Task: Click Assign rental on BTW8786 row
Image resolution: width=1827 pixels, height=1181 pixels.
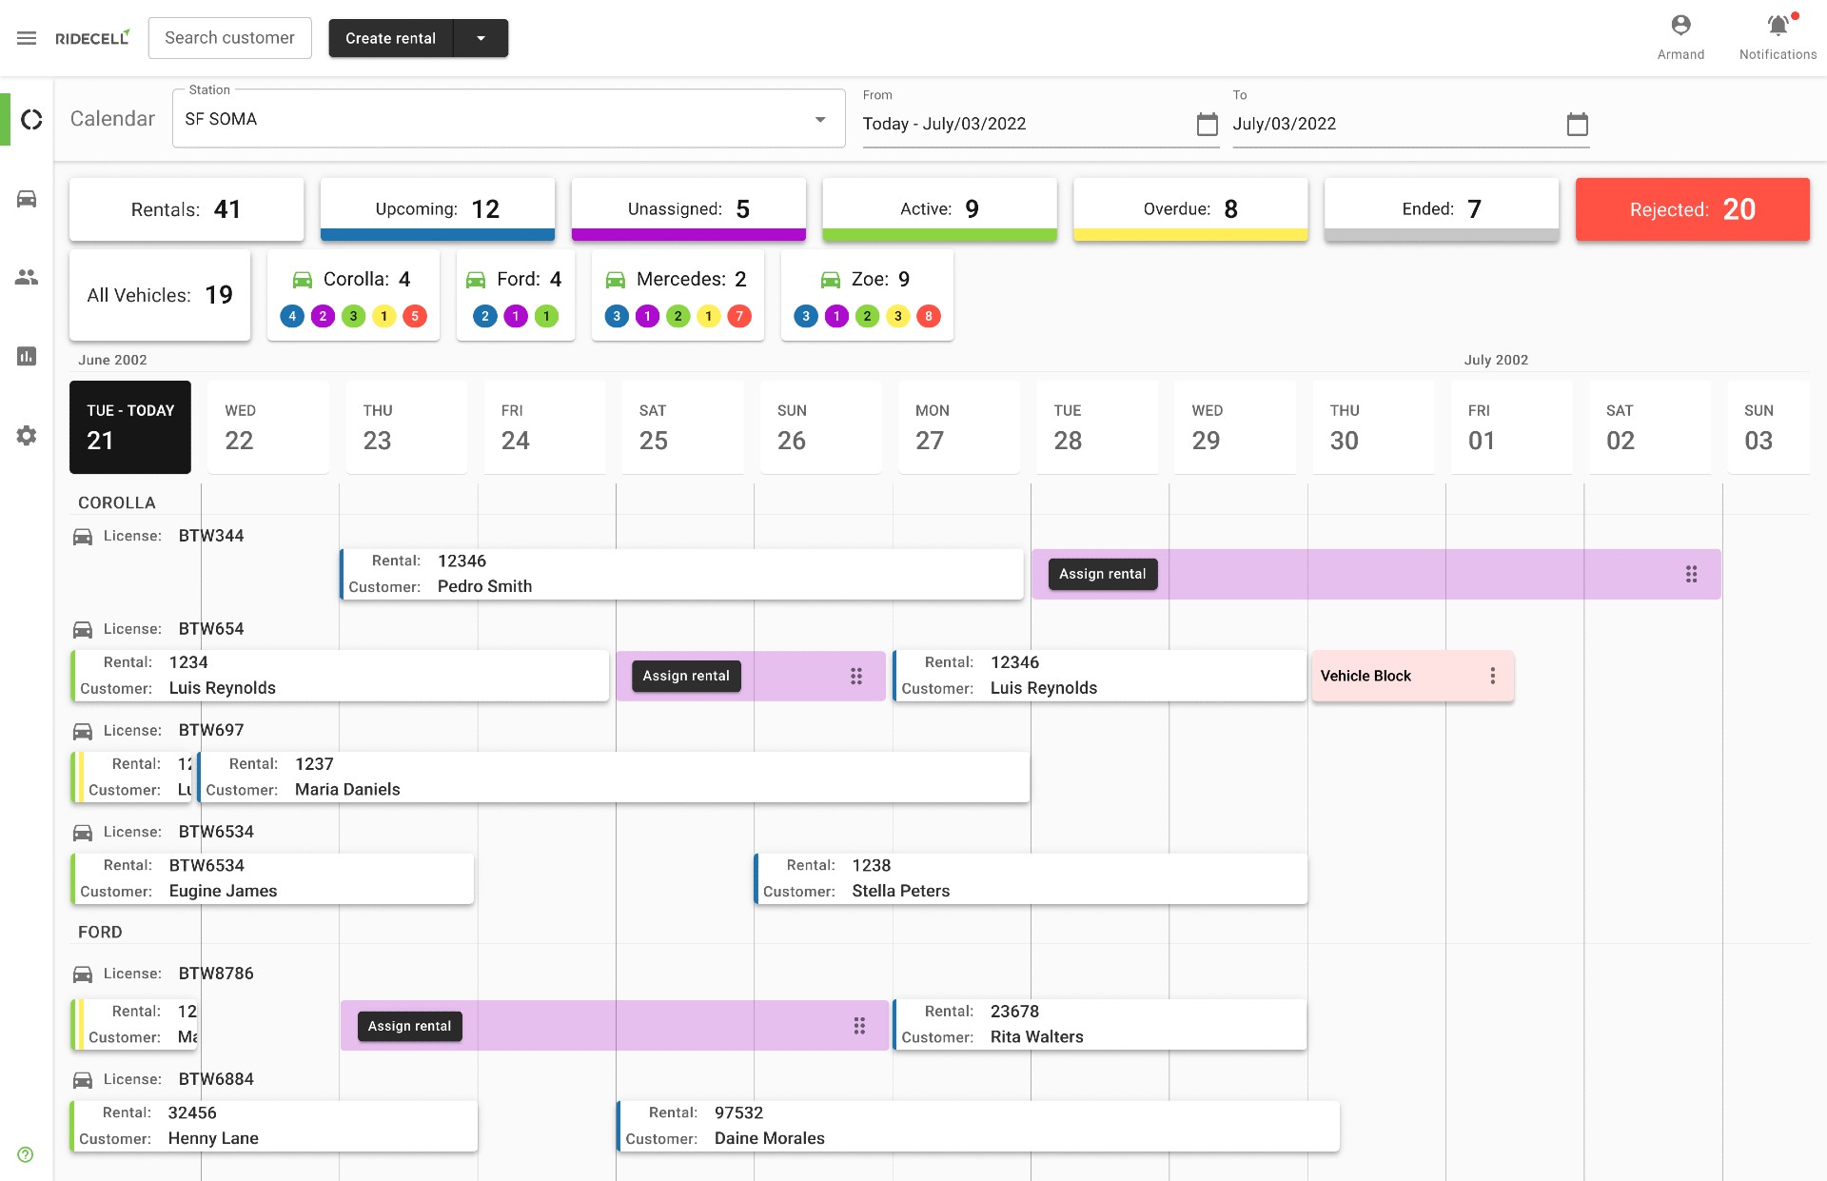Action: coord(410,1026)
